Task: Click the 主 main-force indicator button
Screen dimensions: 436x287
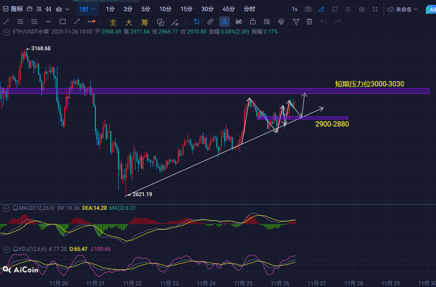Action: 113,22
